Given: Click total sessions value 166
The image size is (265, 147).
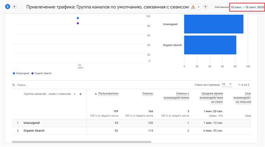Looking at the screenshot, I should coord(151,111).
